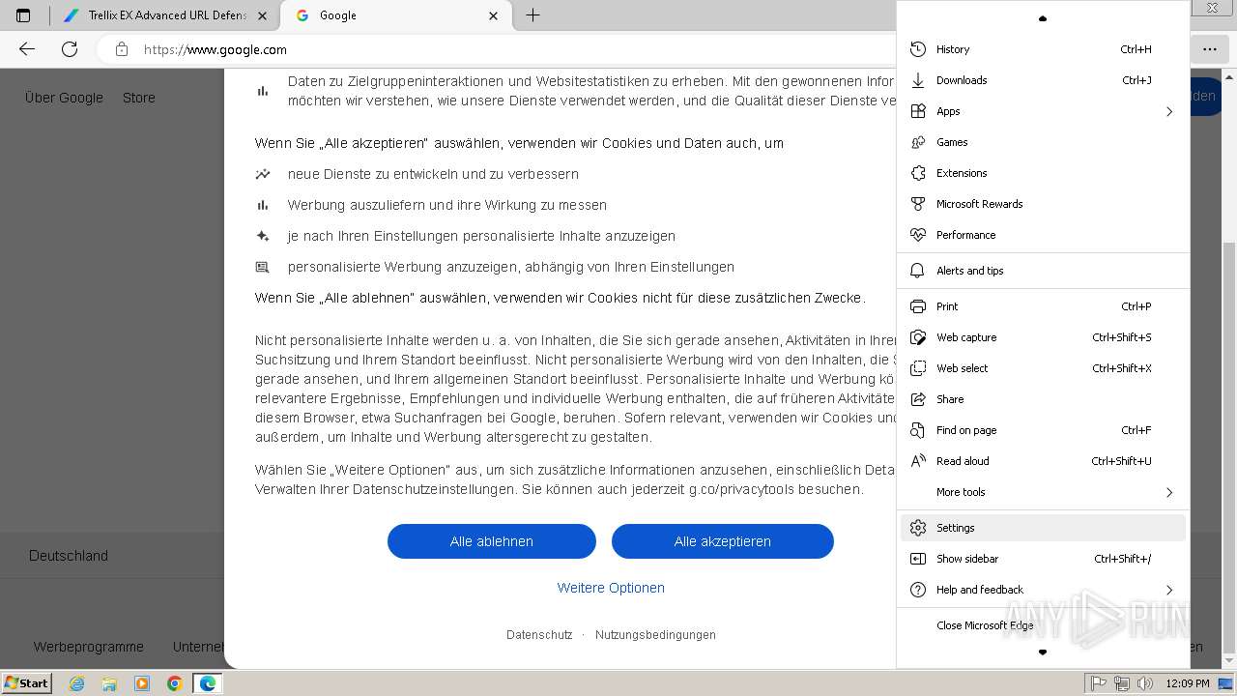Click the History clock icon
This screenshot has width=1237, height=696.
click(x=918, y=49)
